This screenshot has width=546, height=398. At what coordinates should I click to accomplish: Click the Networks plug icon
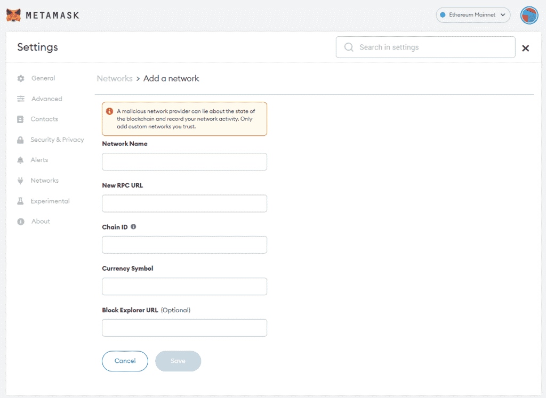(x=20, y=180)
